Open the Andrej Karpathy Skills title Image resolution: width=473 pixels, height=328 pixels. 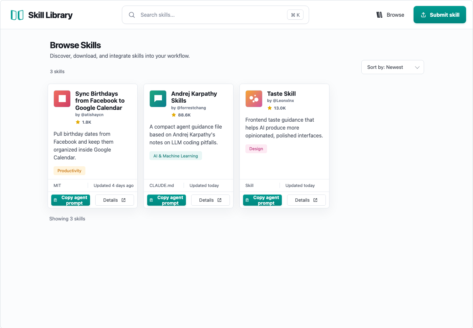click(x=194, y=97)
